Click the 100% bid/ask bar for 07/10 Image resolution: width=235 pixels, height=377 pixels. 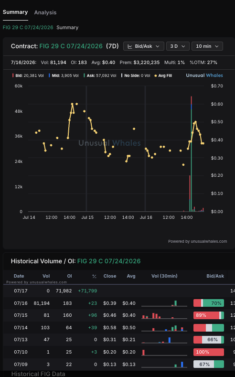coord(209,352)
